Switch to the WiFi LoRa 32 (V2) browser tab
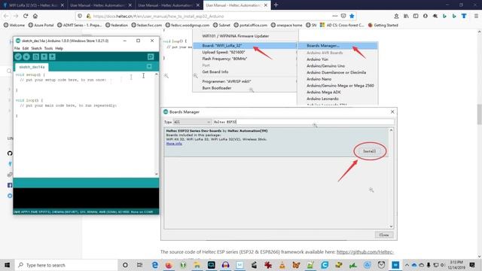Image resolution: width=482 pixels, height=271 pixels. (33, 5)
